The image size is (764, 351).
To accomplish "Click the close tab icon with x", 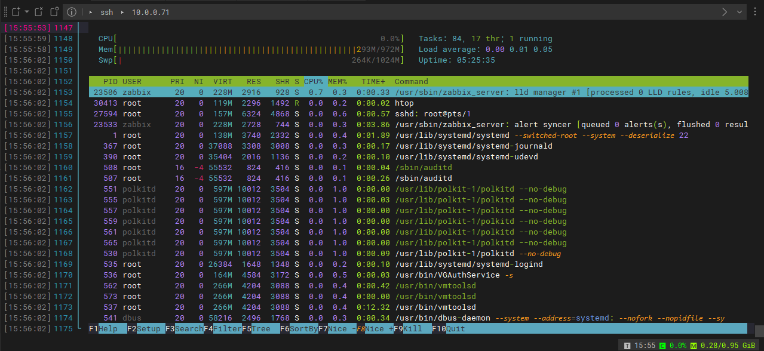I will (39, 12).
